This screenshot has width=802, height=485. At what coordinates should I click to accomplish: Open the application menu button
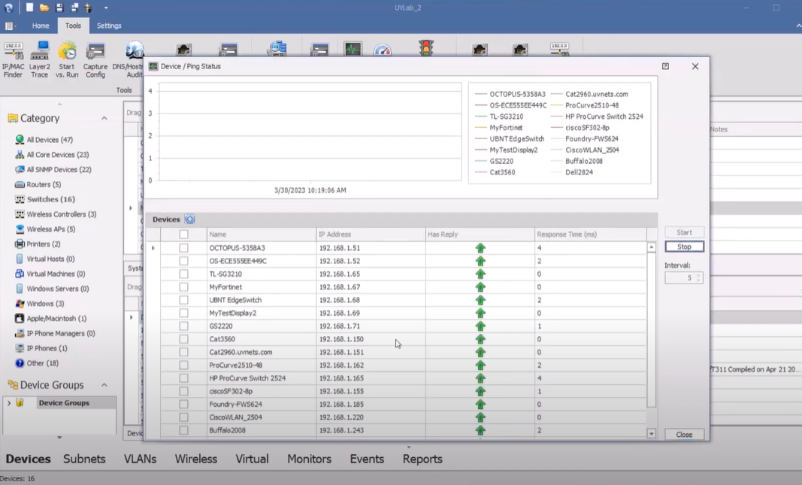point(11,26)
